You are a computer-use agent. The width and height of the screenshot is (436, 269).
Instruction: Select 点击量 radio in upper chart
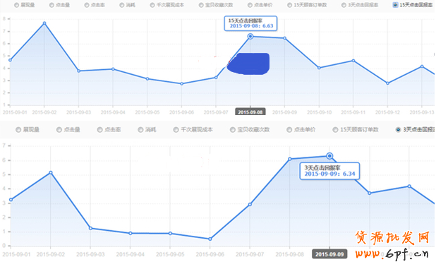tap(52, 5)
